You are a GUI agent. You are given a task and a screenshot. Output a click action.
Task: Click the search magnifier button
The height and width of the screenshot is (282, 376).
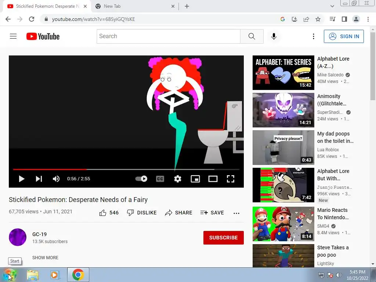click(252, 36)
